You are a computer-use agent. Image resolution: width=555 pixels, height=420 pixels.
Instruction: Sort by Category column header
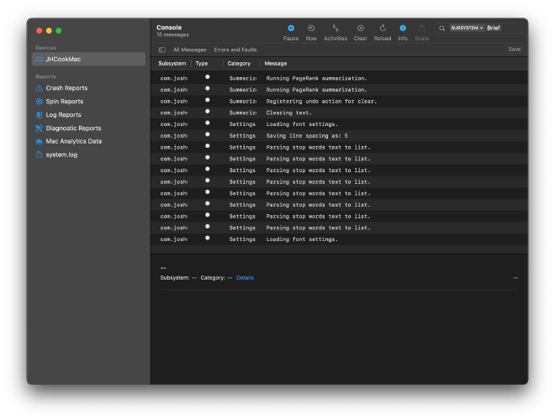pos(239,64)
